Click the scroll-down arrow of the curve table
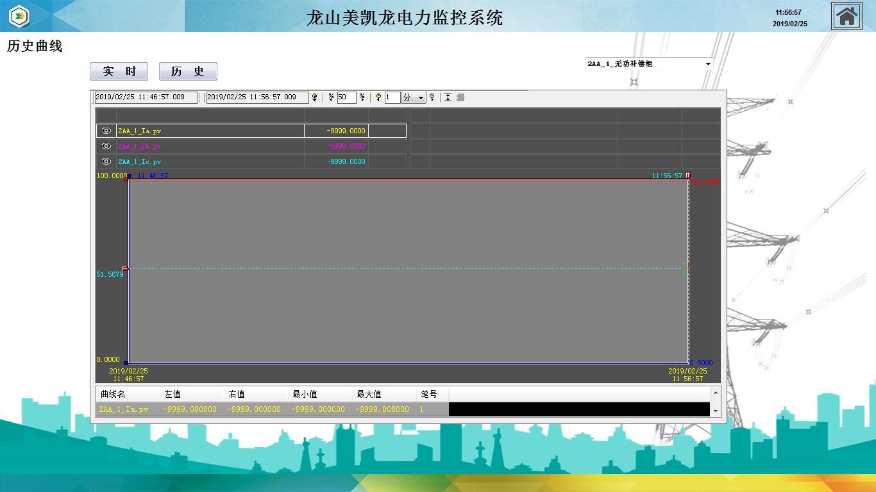Image resolution: width=876 pixels, height=492 pixels. pyautogui.click(x=716, y=411)
